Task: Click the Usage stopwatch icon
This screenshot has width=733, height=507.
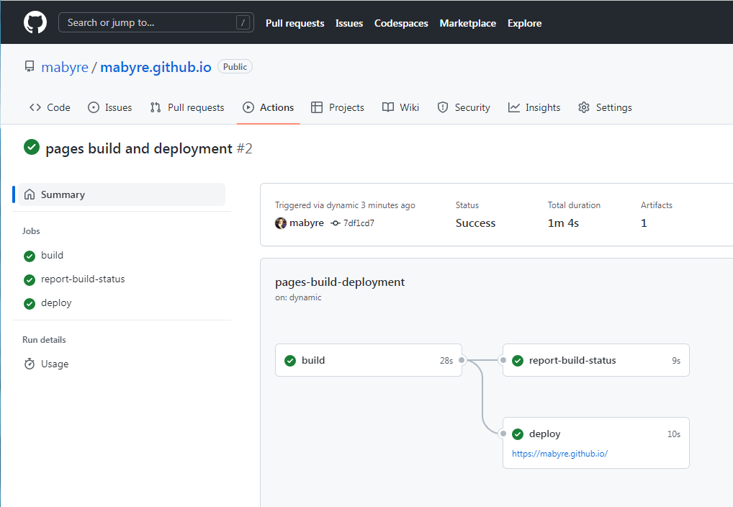Action: tap(30, 364)
